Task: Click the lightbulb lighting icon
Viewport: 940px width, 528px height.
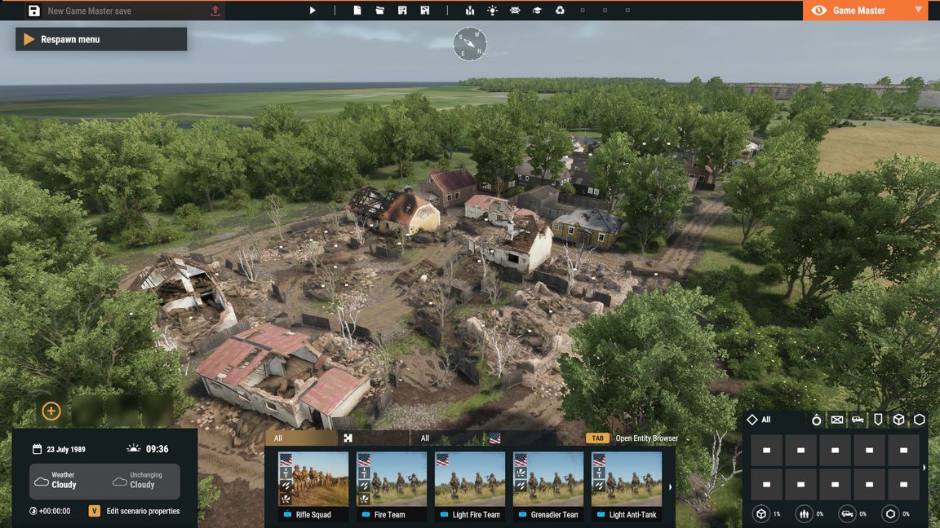Action: [x=492, y=11]
